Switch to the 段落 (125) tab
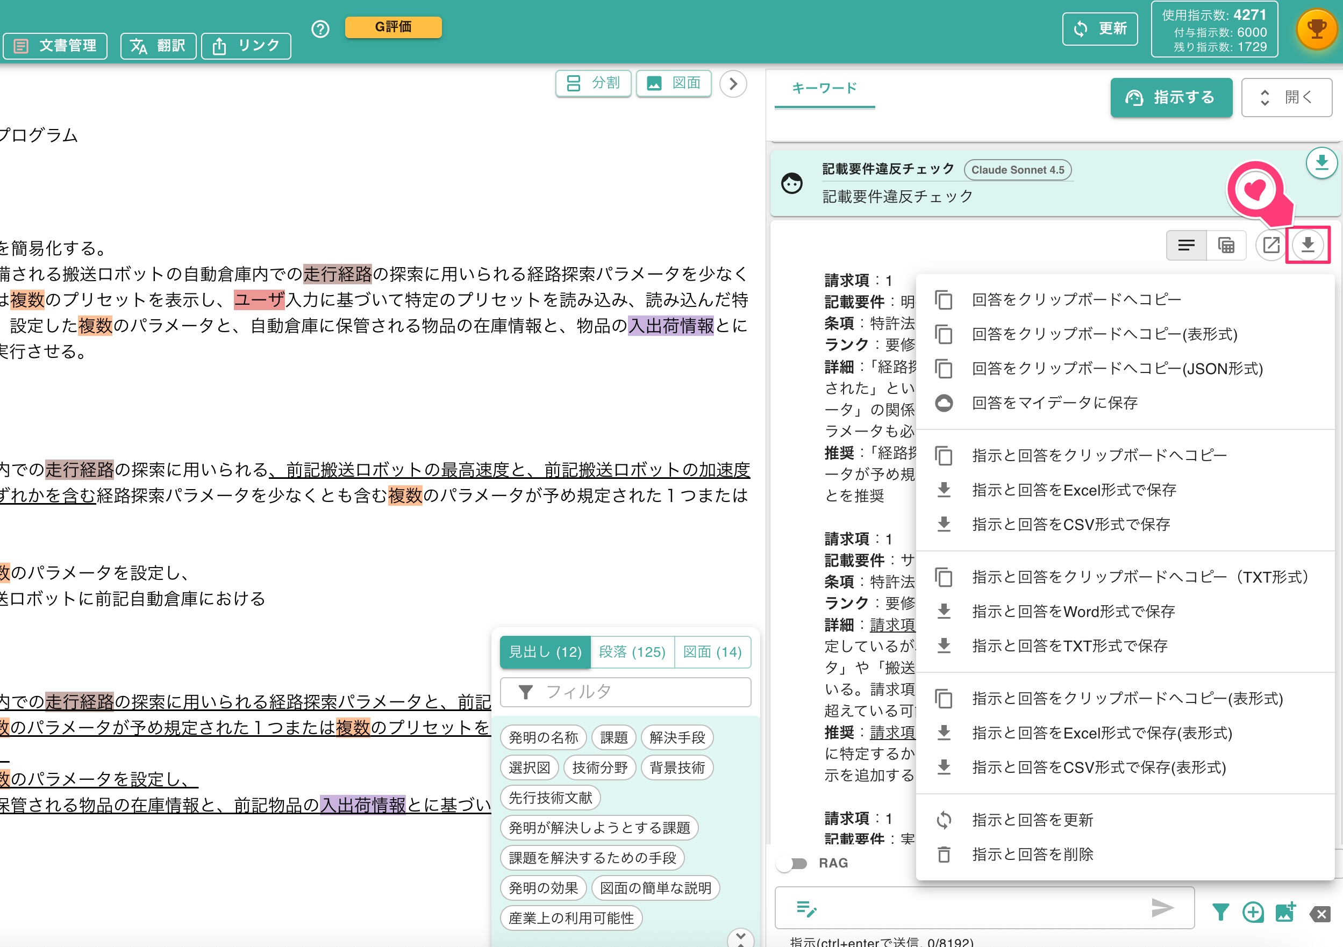 pyautogui.click(x=632, y=652)
